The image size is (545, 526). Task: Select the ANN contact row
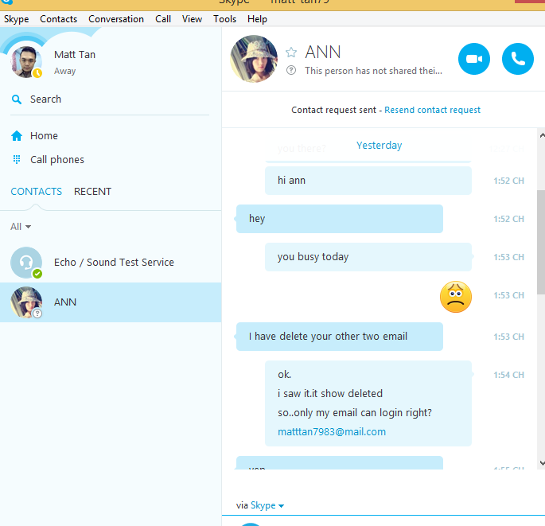pos(111,302)
